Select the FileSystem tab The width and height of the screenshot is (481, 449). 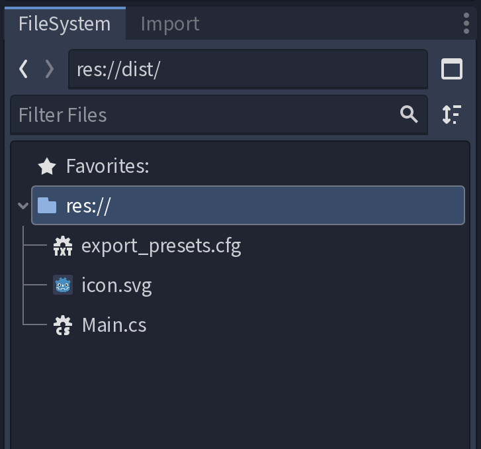coord(64,24)
